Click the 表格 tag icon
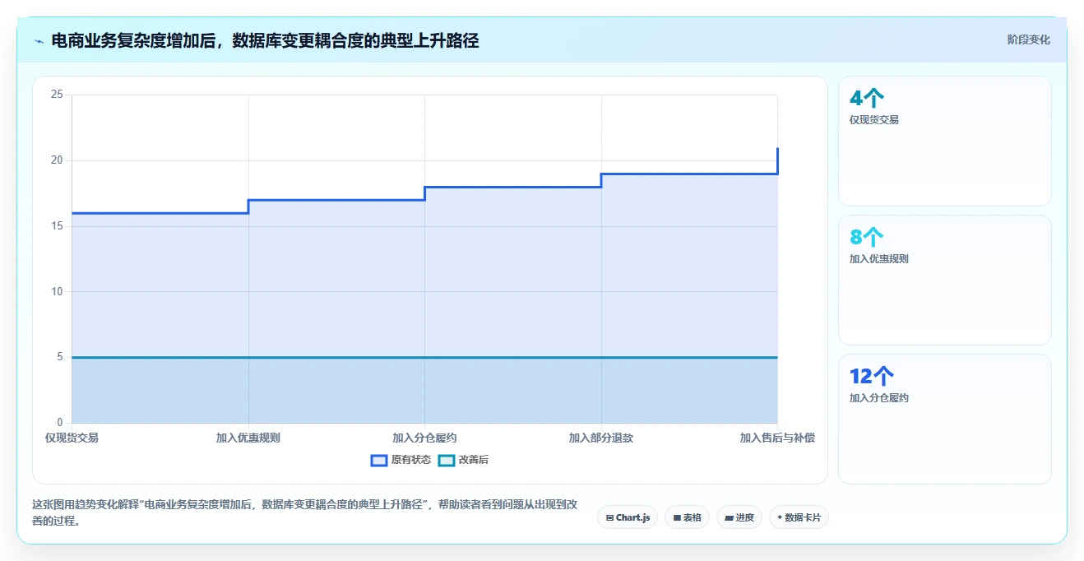Screen dimensions: 1084x561 (677, 518)
